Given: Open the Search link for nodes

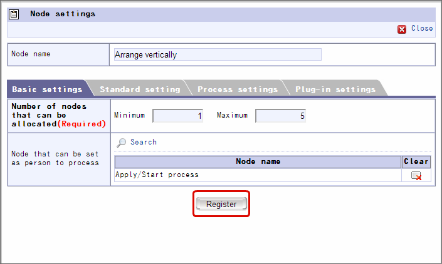Looking at the screenshot, I should pyautogui.click(x=143, y=142).
